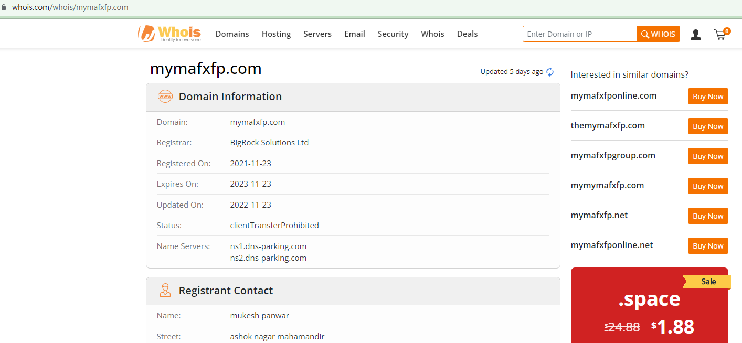Buy mymymafxfp.com with Buy Now

(708, 186)
